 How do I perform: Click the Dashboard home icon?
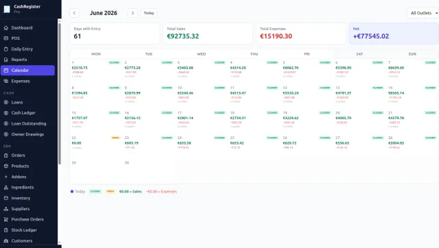pos(6,27)
